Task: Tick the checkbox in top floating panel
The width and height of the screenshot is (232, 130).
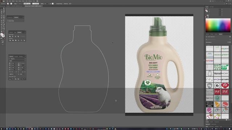Action: (x=8, y=21)
